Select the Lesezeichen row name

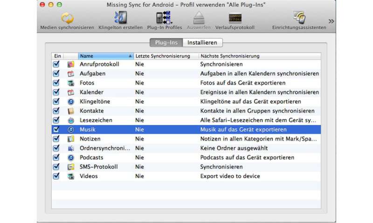96,120
